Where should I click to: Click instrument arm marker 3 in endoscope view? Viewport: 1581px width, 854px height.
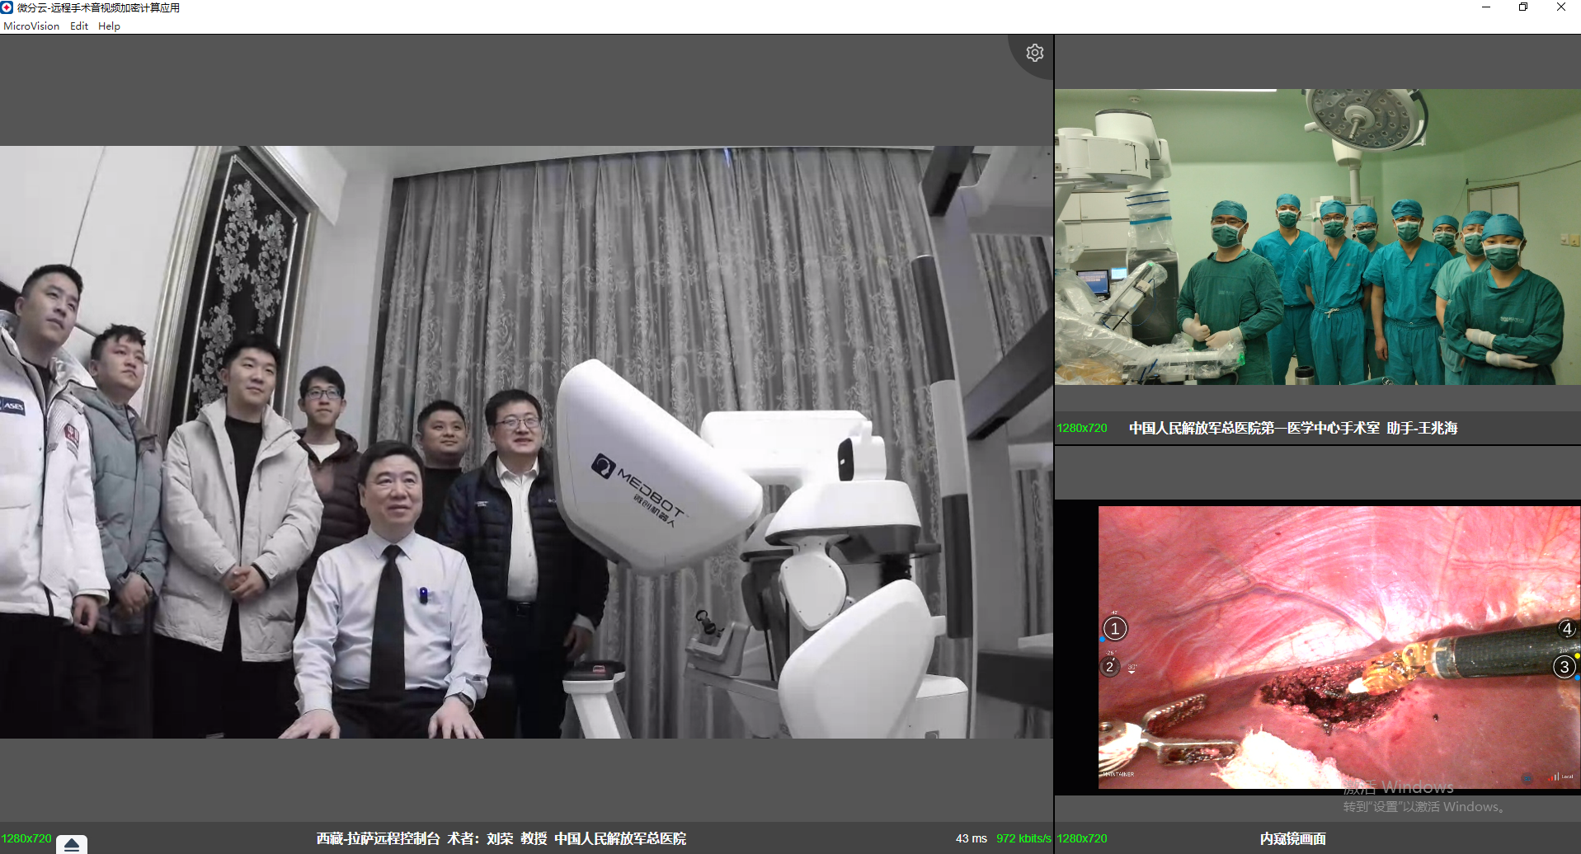coord(1564,666)
